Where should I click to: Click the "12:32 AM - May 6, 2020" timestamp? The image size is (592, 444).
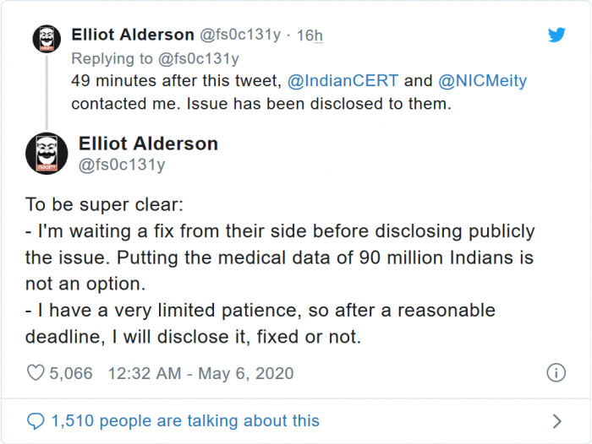(x=200, y=372)
